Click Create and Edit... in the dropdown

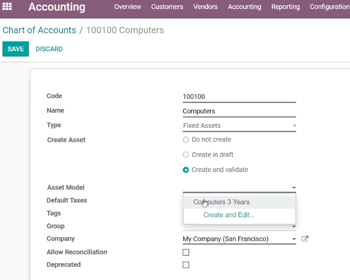pyautogui.click(x=229, y=215)
